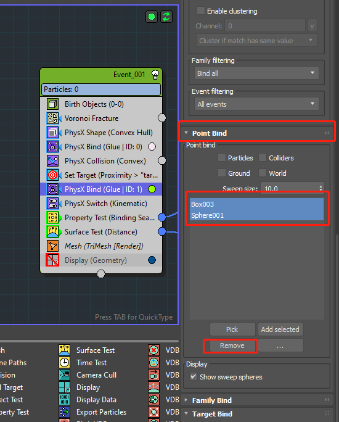Select the Birth Objects operator icon

[52, 104]
